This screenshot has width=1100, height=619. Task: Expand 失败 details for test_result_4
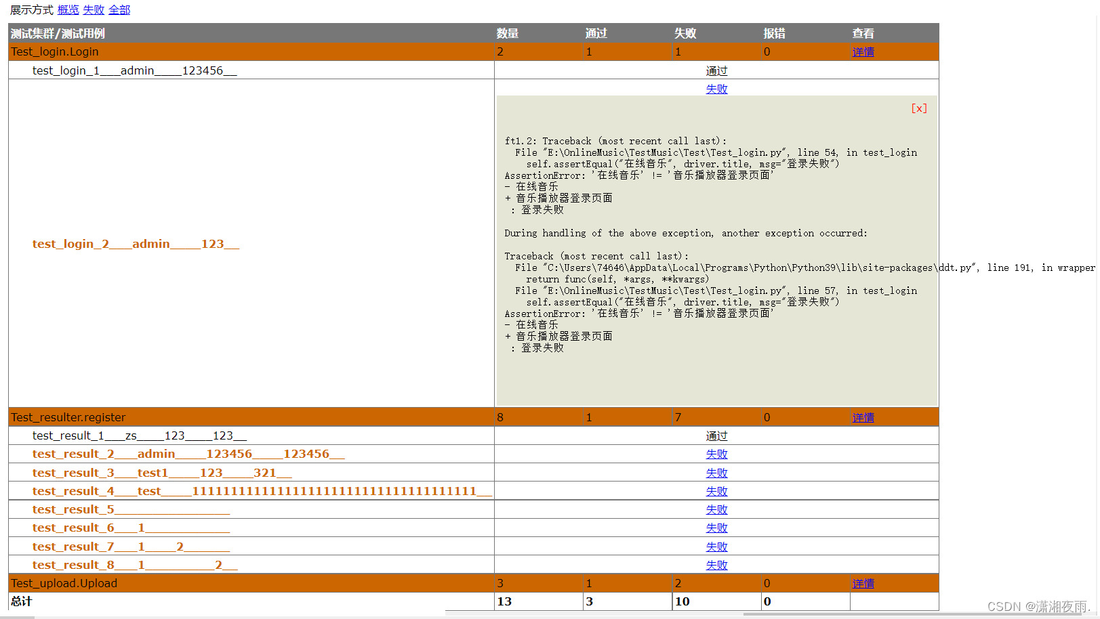tap(716, 491)
